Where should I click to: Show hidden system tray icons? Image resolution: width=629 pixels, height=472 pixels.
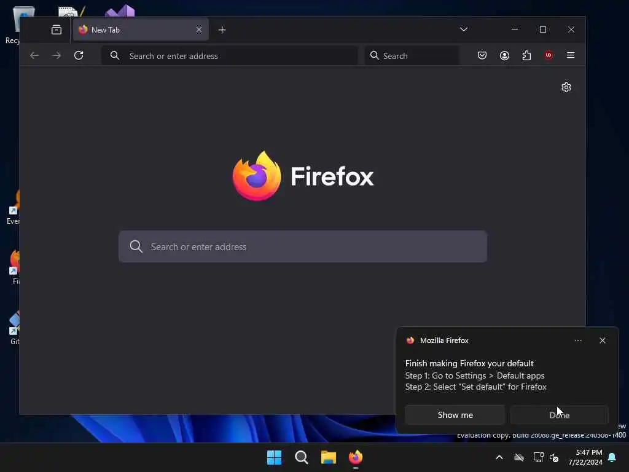click(499, 457)
